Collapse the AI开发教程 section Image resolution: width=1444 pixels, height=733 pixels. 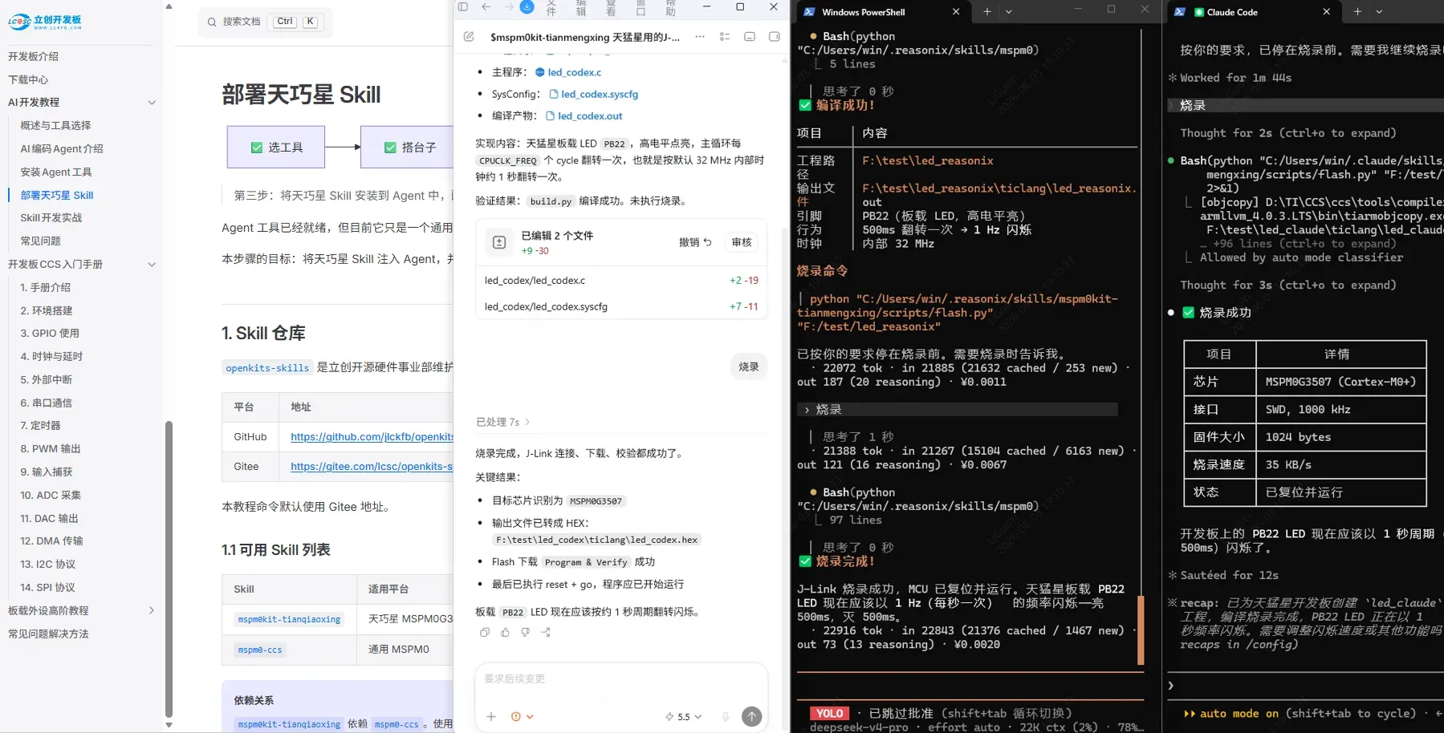pos(152,103)
